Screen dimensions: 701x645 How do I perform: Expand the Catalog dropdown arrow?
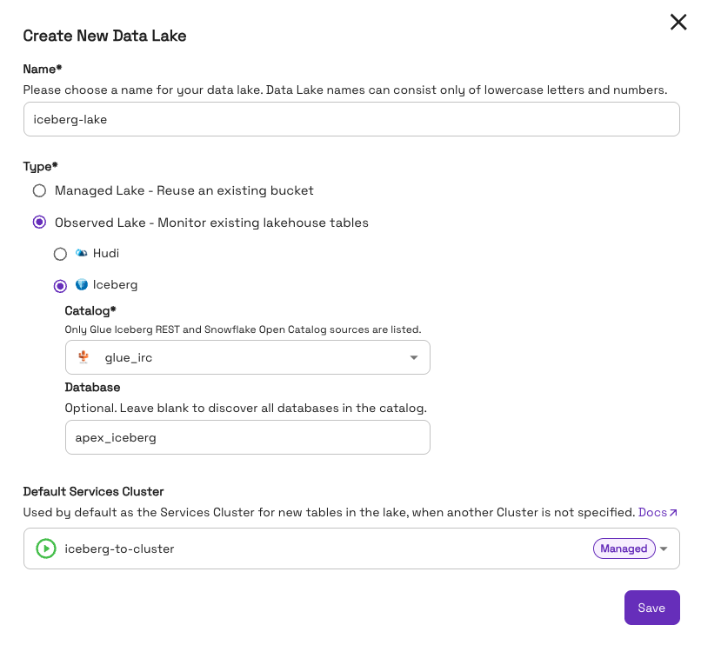414,357
